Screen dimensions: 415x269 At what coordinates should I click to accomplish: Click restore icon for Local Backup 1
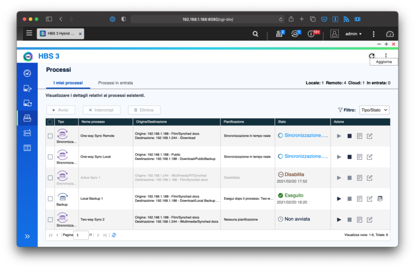[380, 199]
